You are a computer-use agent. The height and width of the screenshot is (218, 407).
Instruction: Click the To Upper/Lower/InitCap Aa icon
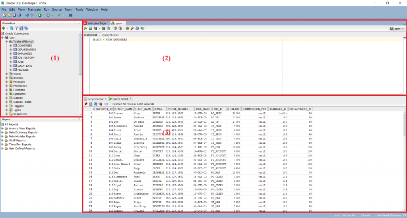[142, 29]
